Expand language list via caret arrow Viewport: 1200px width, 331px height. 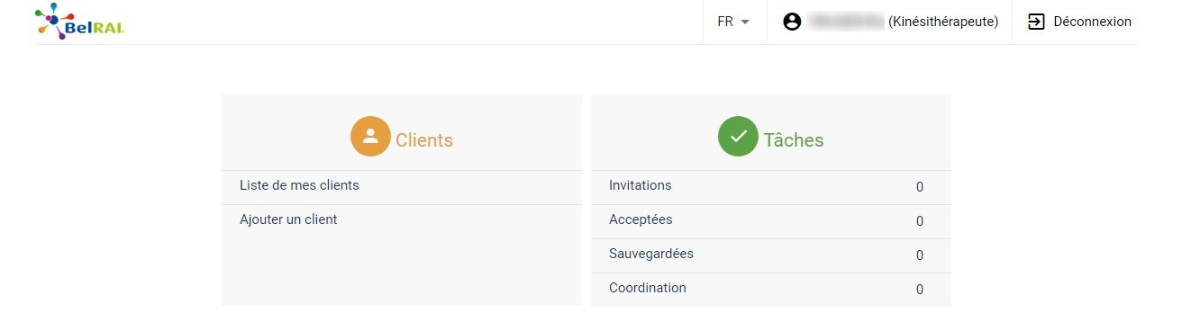pyautogui.click(x=745, y=22)
